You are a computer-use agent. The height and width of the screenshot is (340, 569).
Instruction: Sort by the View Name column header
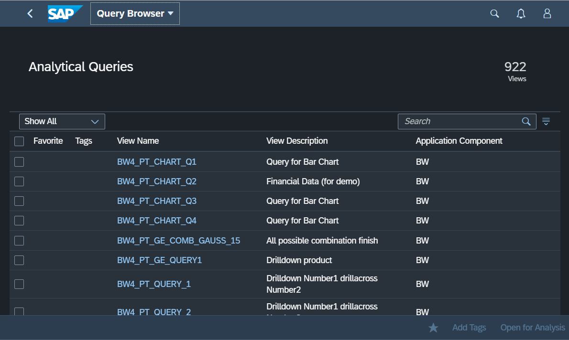coord(138,141)
